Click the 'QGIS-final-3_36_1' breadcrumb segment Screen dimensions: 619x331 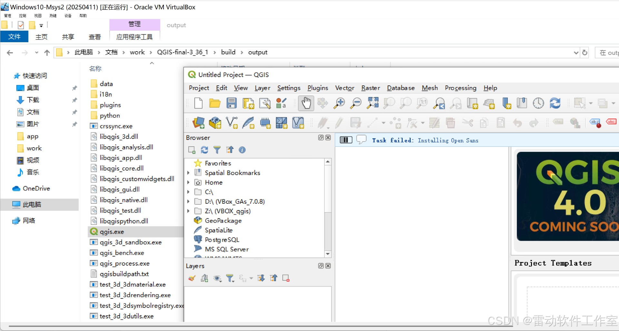(x=182, y=52)
